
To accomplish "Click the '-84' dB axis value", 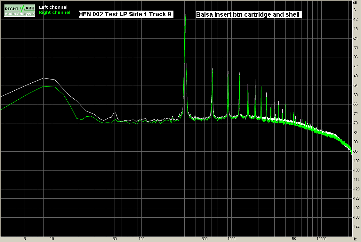I will (x=355, y=132).
